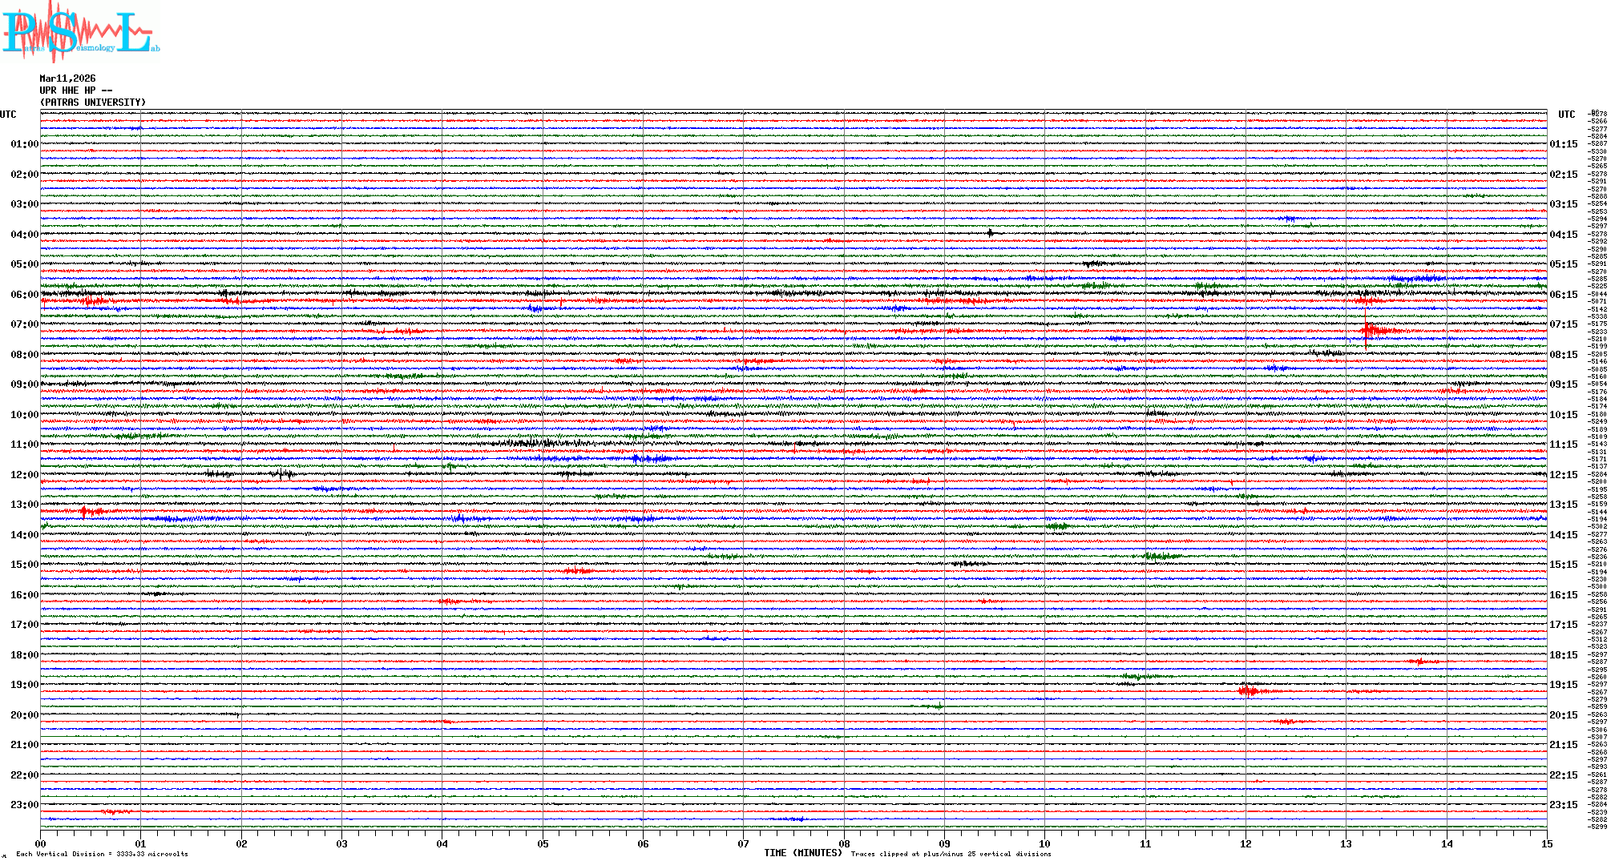Click minute 00 on the bottom axis

pos(40,843)
